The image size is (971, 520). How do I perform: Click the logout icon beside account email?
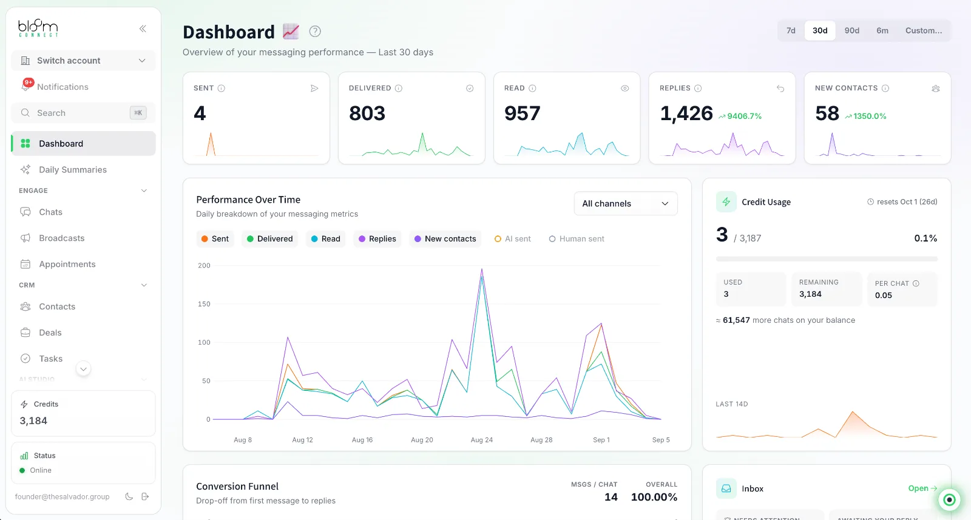tap(145, 496)
